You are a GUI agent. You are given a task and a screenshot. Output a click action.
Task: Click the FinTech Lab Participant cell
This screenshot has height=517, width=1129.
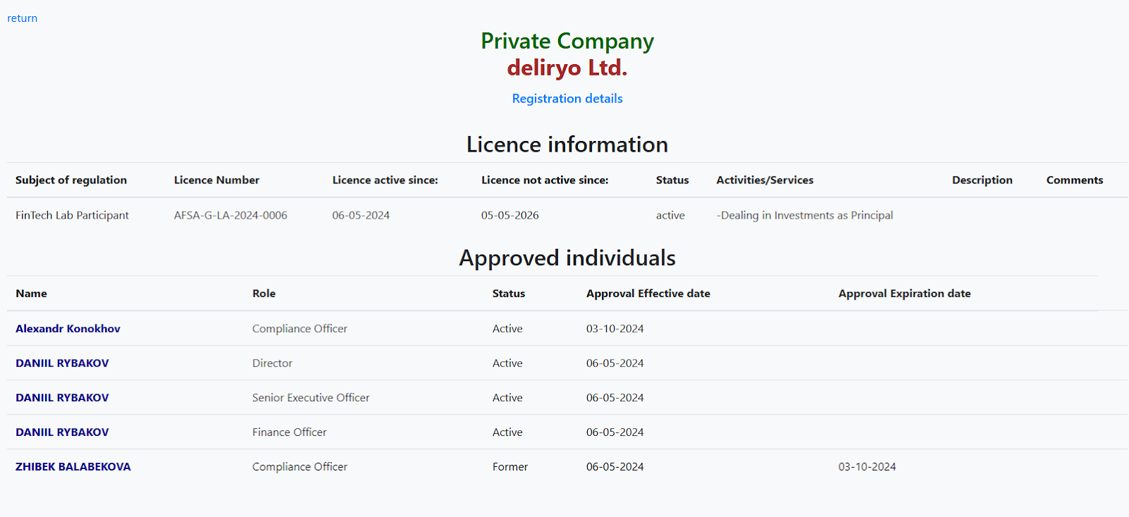(72, 215)
